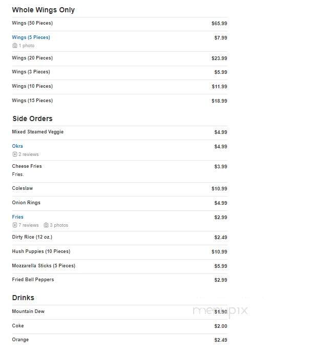
Task: Select the Mozzarella Sticks (5 Pieces) item
Action: 44,266
